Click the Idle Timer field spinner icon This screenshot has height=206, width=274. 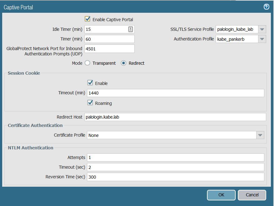(131, 29)
